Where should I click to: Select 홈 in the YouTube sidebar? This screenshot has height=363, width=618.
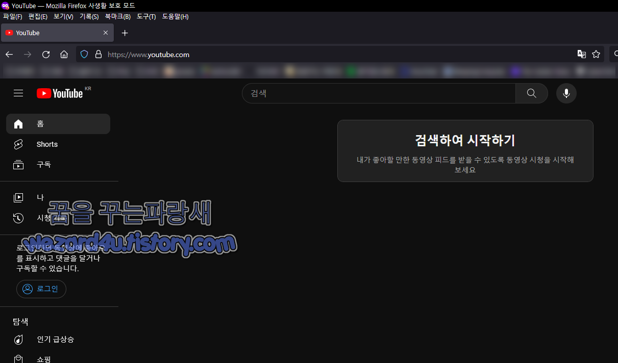[x=41, y=124]
